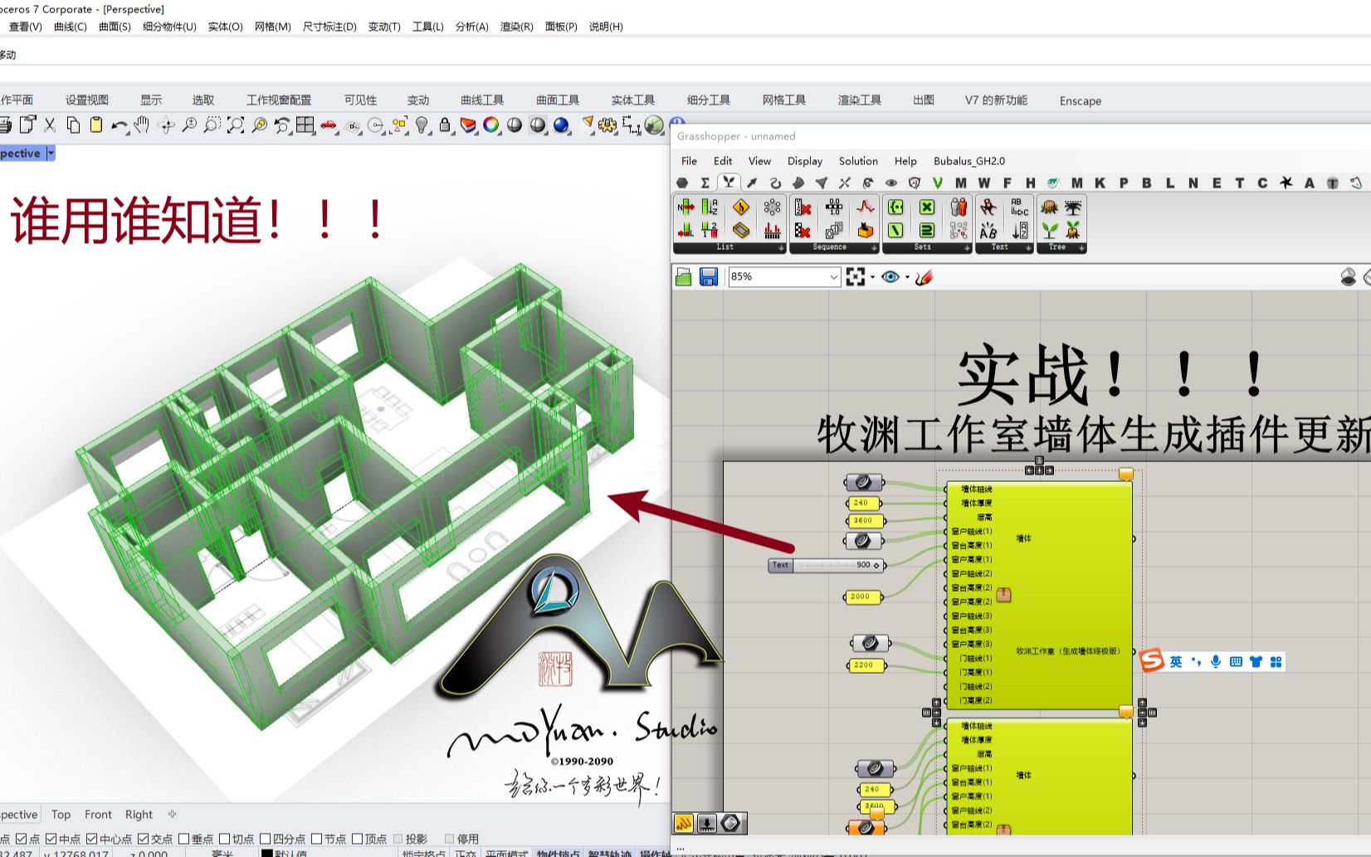
Task: Select the Pan hand tool
Action: (142, 125)
